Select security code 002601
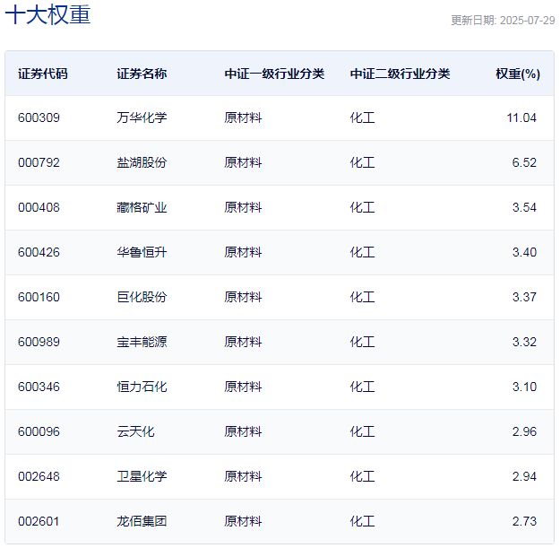 (39, 521)
